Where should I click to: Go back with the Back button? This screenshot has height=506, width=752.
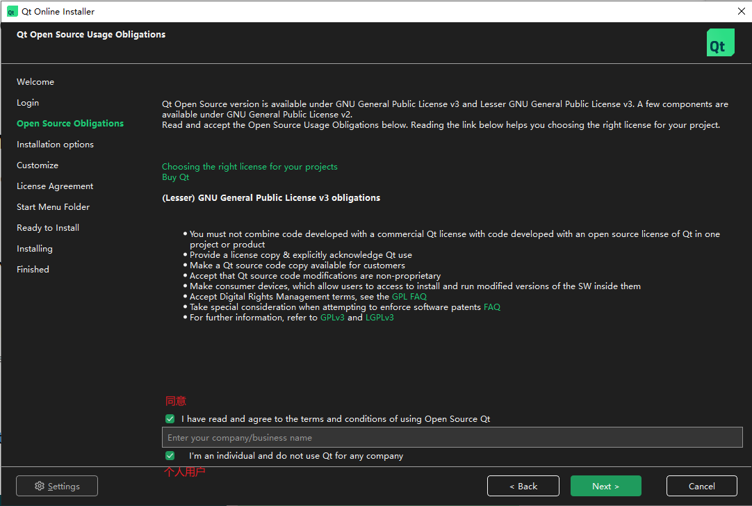coord(523,486)
